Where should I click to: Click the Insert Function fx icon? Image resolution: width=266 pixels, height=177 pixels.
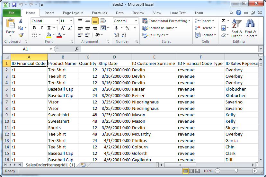point(77,49)
